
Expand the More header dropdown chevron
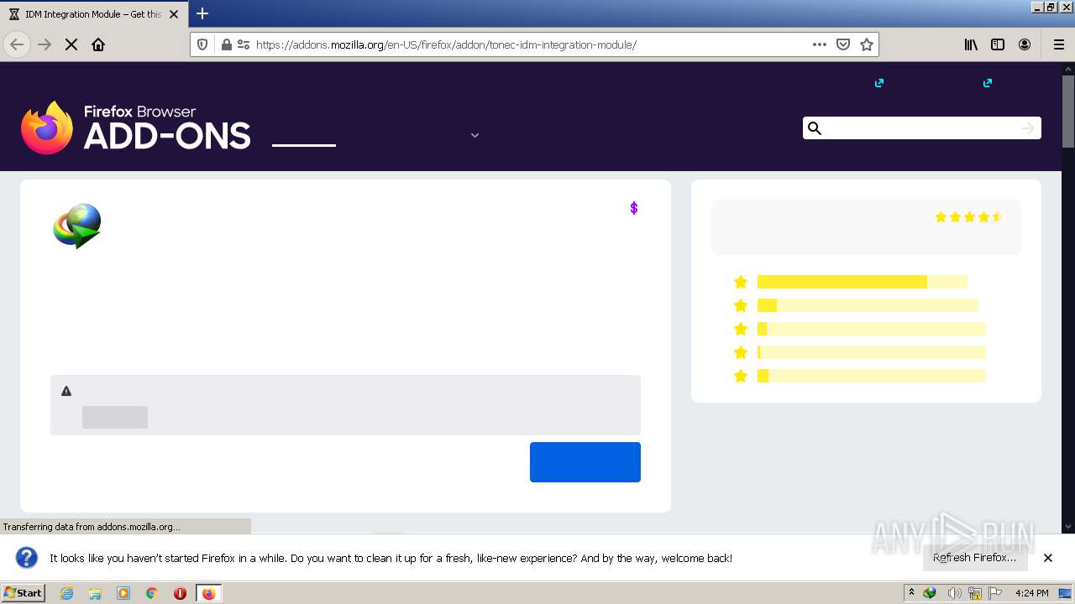coord(475,135)
